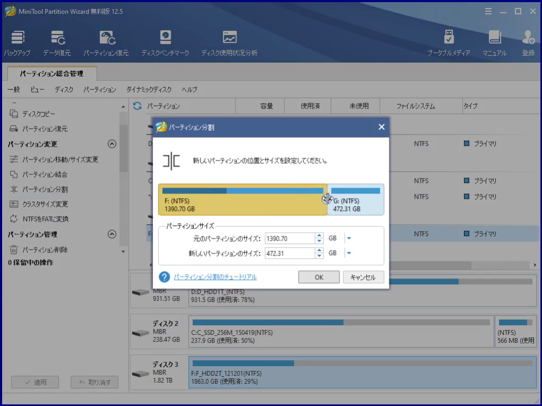Switch to the パーティション総合管理 tab

pyautogui.click(x=52, y=74)
